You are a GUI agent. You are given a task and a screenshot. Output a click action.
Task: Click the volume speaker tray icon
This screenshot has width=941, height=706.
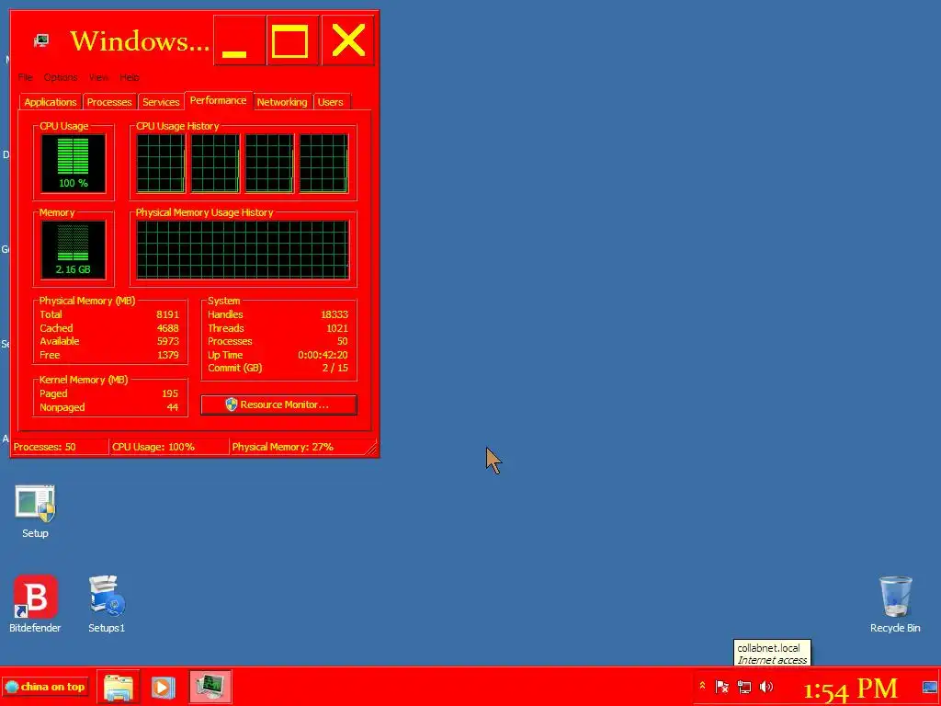(x=766, y=686)
